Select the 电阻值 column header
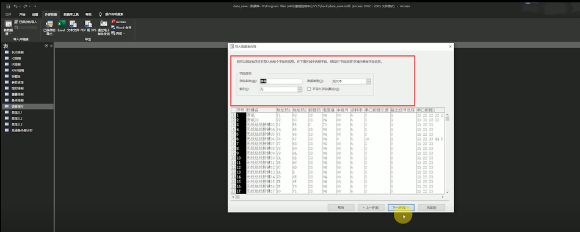This screenshot has height=232, width=580. (x=328, y=110)
